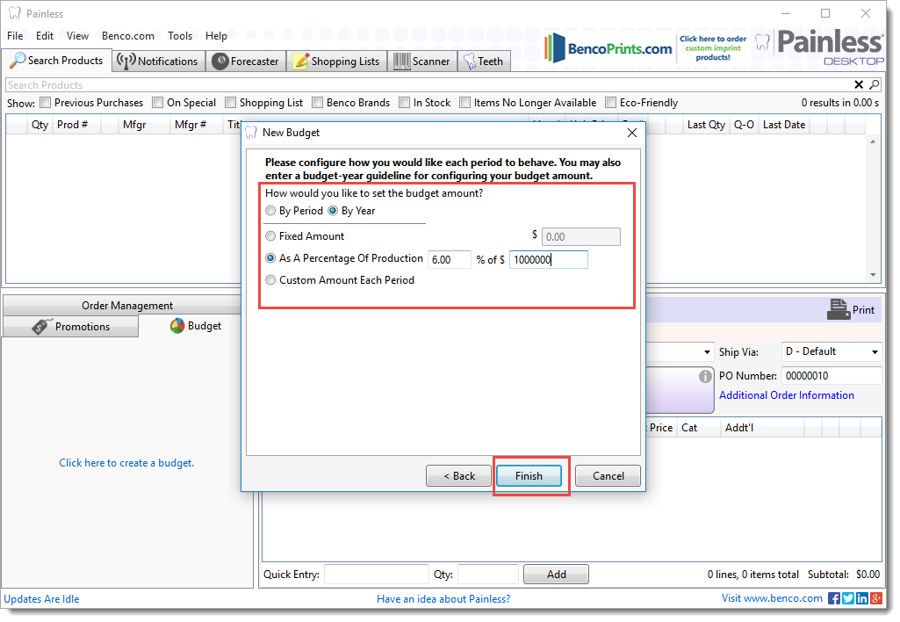Click the LinkedIn icon in status bar
Image resolution: width=900 pixels, height=622 pixels.
click(861, 598)
